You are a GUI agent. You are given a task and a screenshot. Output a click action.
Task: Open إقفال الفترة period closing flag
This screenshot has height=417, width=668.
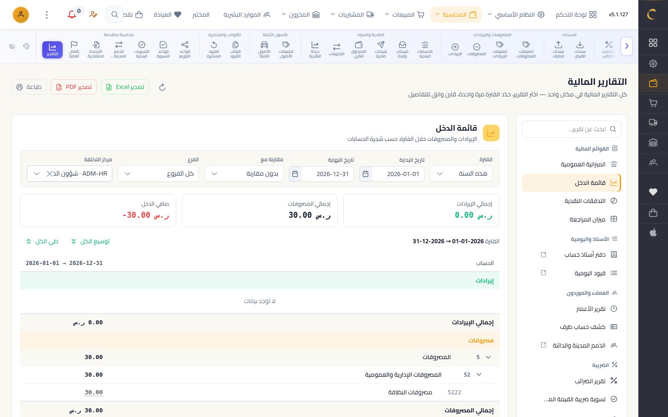click(x=74, y=50)
